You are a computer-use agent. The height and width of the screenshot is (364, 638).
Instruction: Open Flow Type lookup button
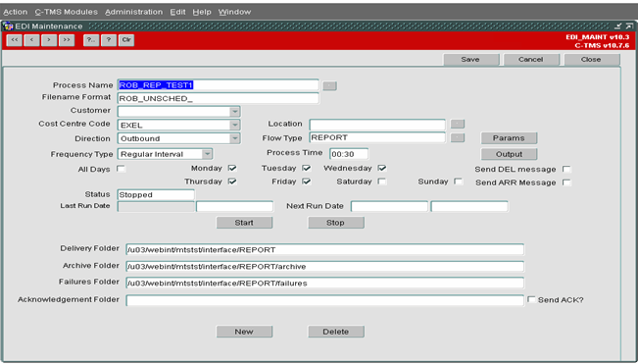click(x=458, y=138)
